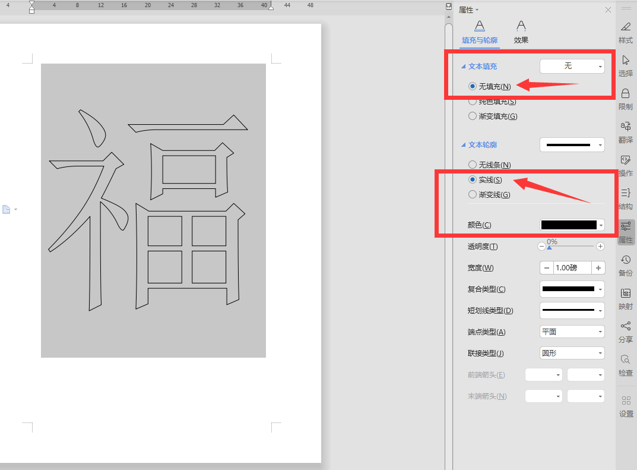The image size is (637, 470).
Task: Click the right indent marker on the ruler
Action: 271,7
